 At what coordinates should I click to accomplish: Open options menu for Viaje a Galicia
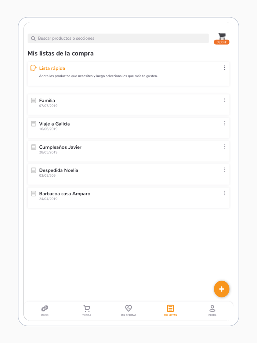point(225,123)
